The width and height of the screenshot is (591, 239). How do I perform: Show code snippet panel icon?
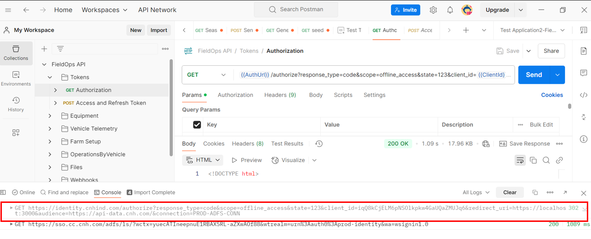(x=584, y=95)
